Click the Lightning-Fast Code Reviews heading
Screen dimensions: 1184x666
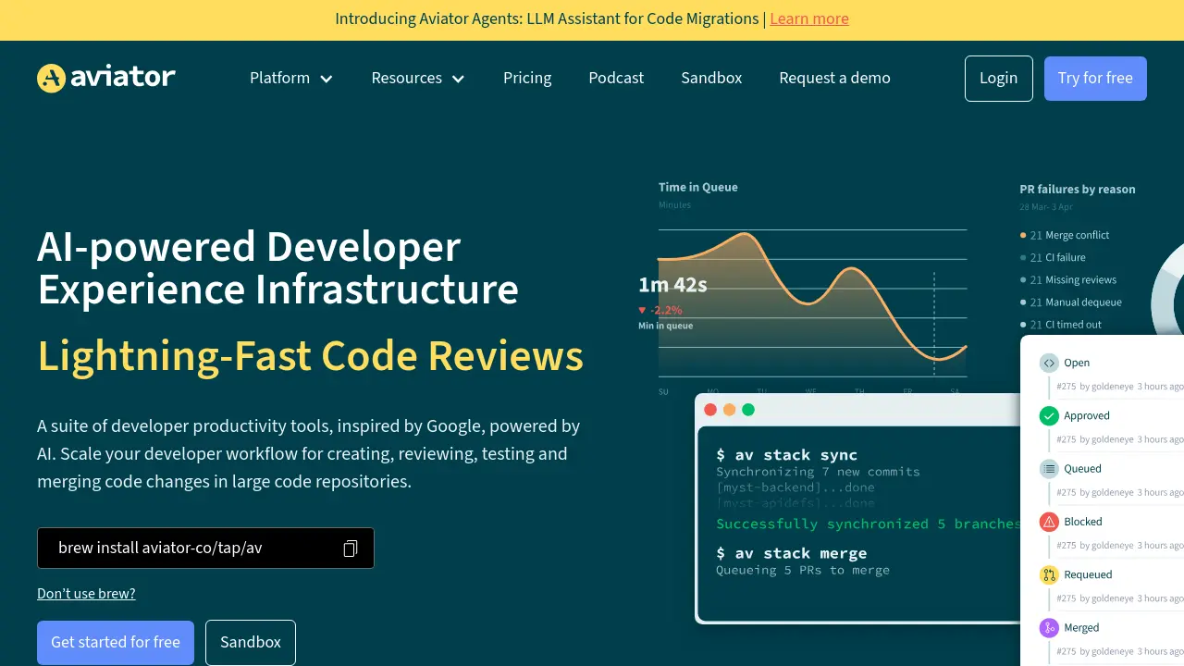coord(311,356)
